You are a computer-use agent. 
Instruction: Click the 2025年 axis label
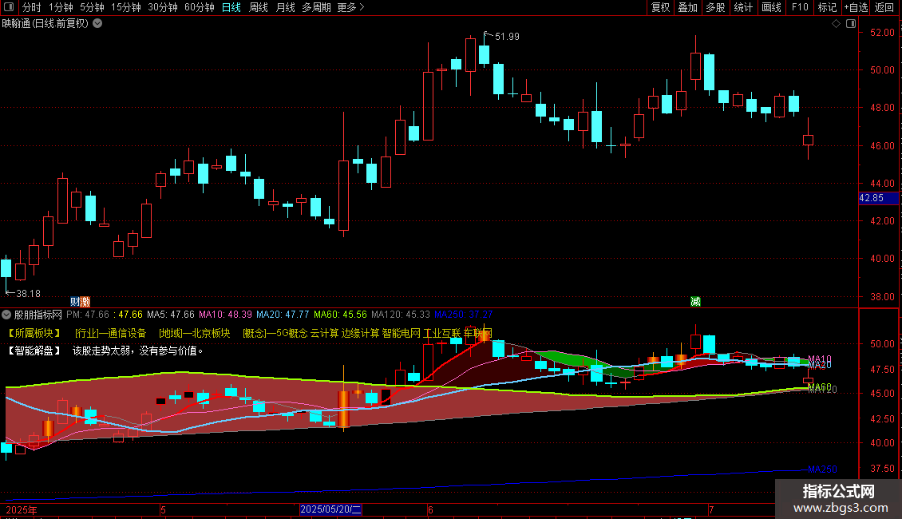[x=22, y=509]
